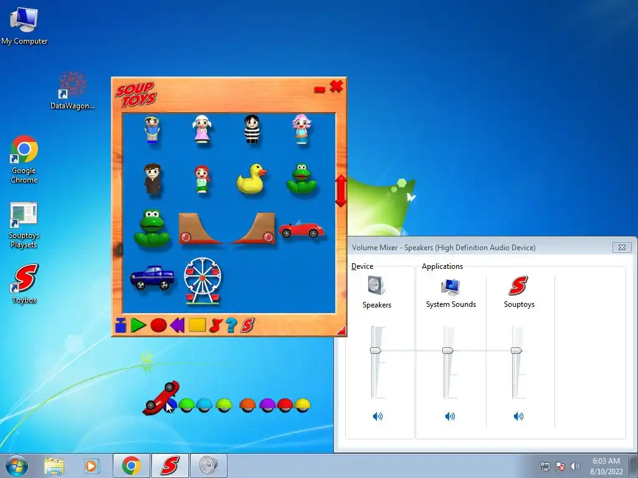Click the tray speaker volume icon
The height and width of the screenshot is (478, 638).
(574, 466)
